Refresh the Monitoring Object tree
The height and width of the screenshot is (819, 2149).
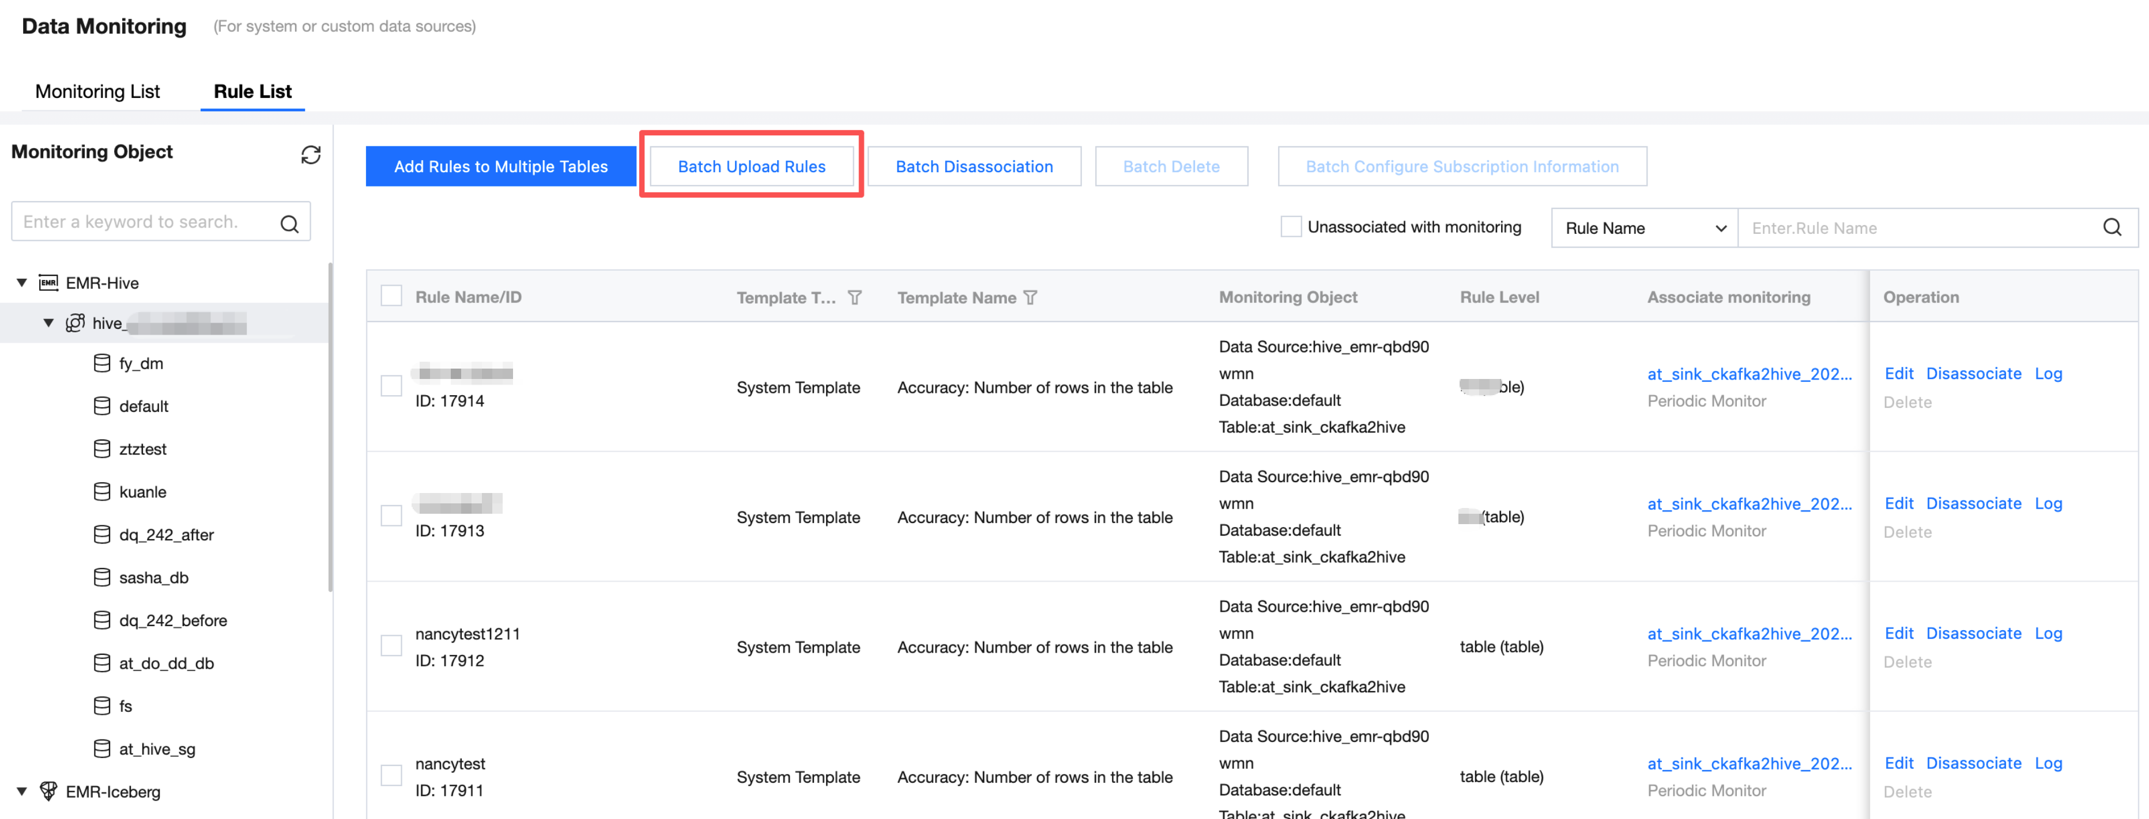click(x=310, y=155)
